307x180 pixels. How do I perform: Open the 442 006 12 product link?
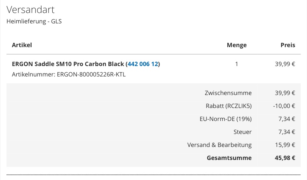(x=143, y=64)
